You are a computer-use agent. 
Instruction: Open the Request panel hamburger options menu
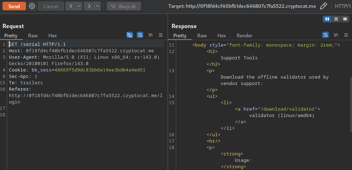click(161, 35)
